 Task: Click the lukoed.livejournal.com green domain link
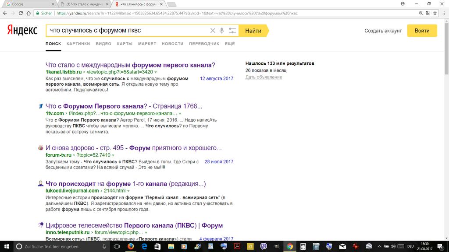coord(72,191)
